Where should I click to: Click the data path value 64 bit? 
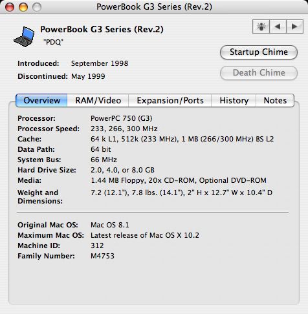pyautogui.click(x=101, y=149)
